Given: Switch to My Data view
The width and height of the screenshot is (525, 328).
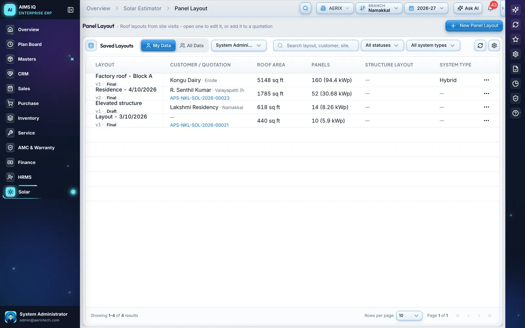Looking at the screenshot, I should pos(158,46).
